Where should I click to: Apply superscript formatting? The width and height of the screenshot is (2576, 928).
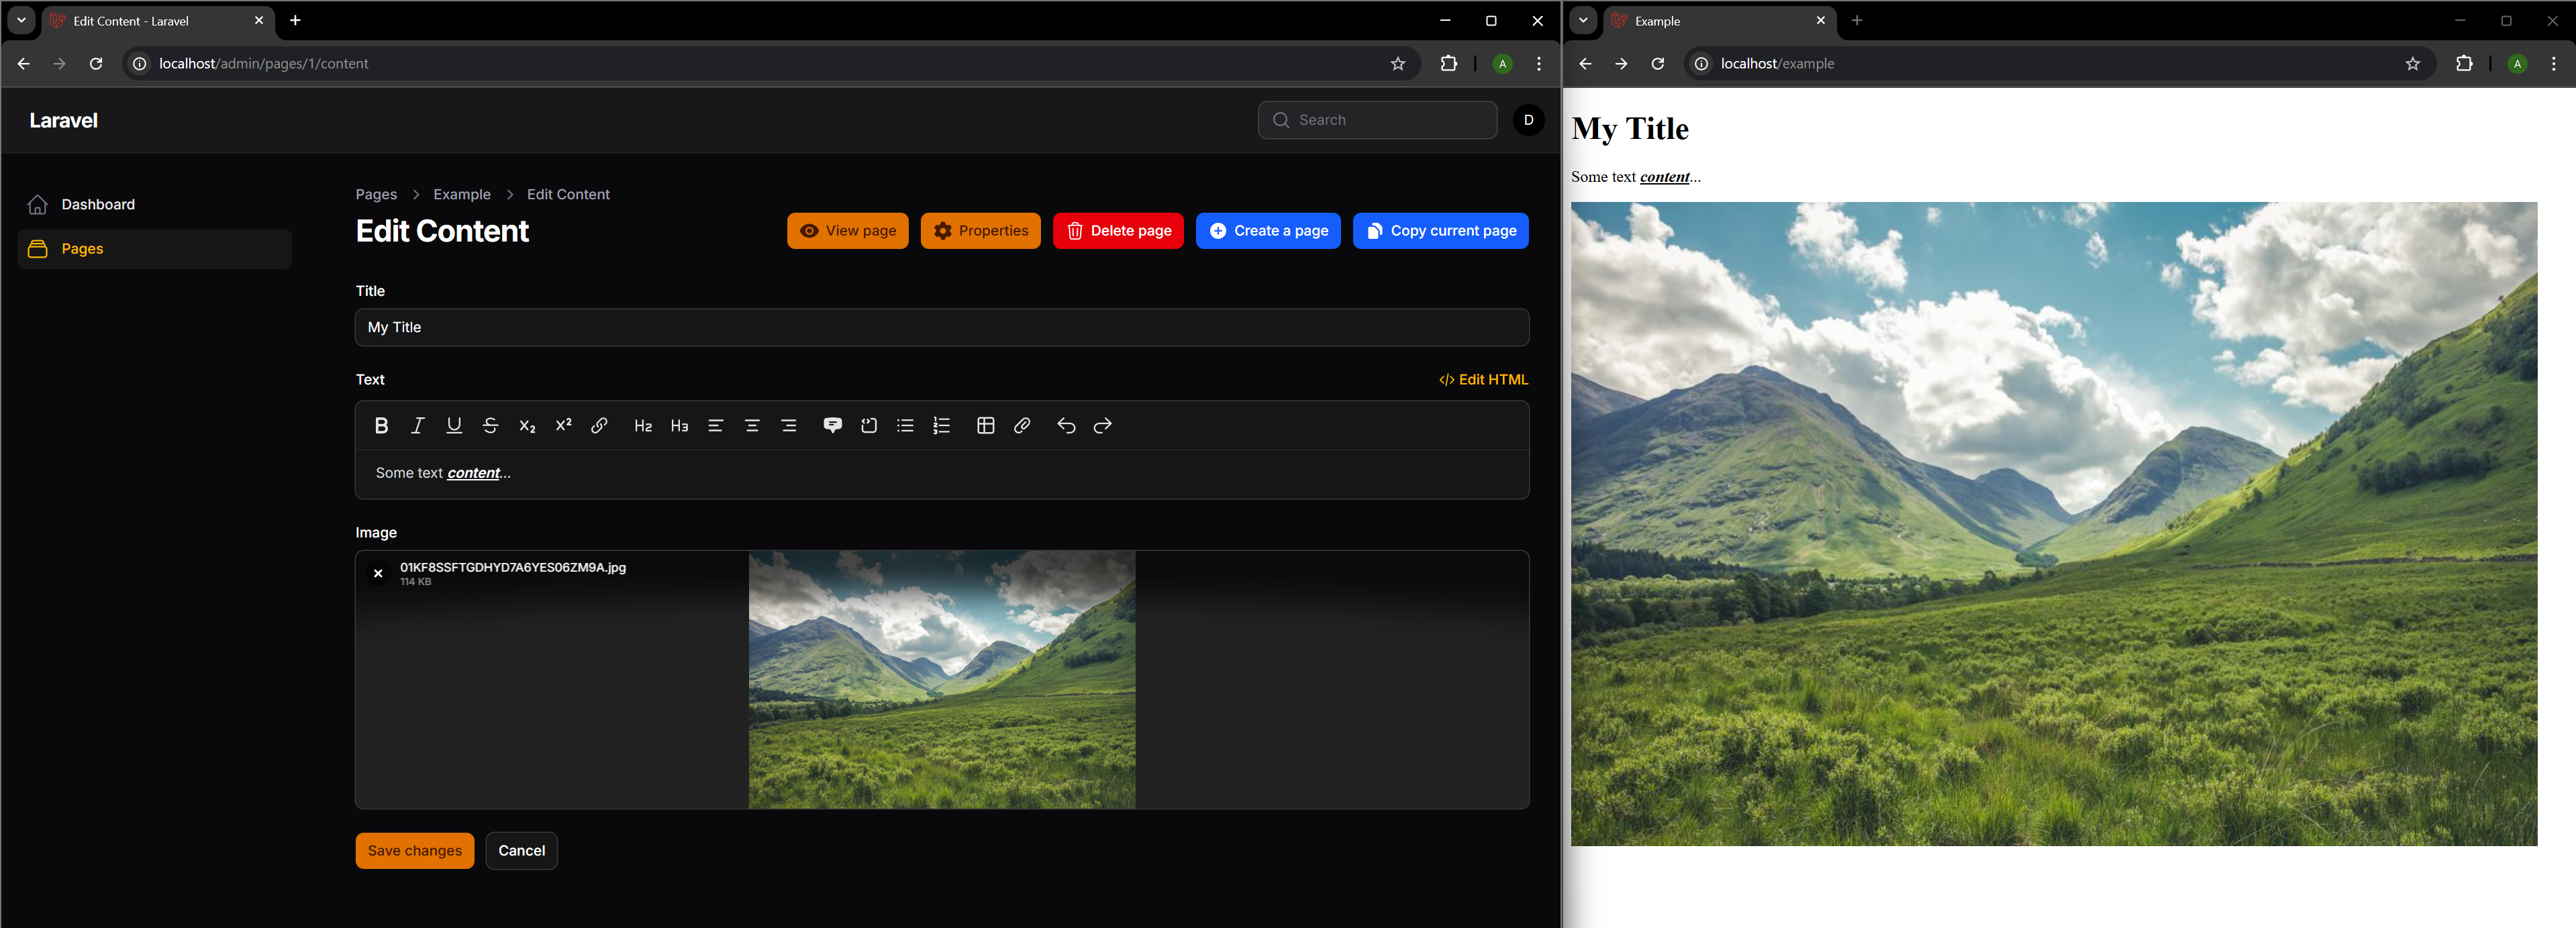(x=563, y=425)
